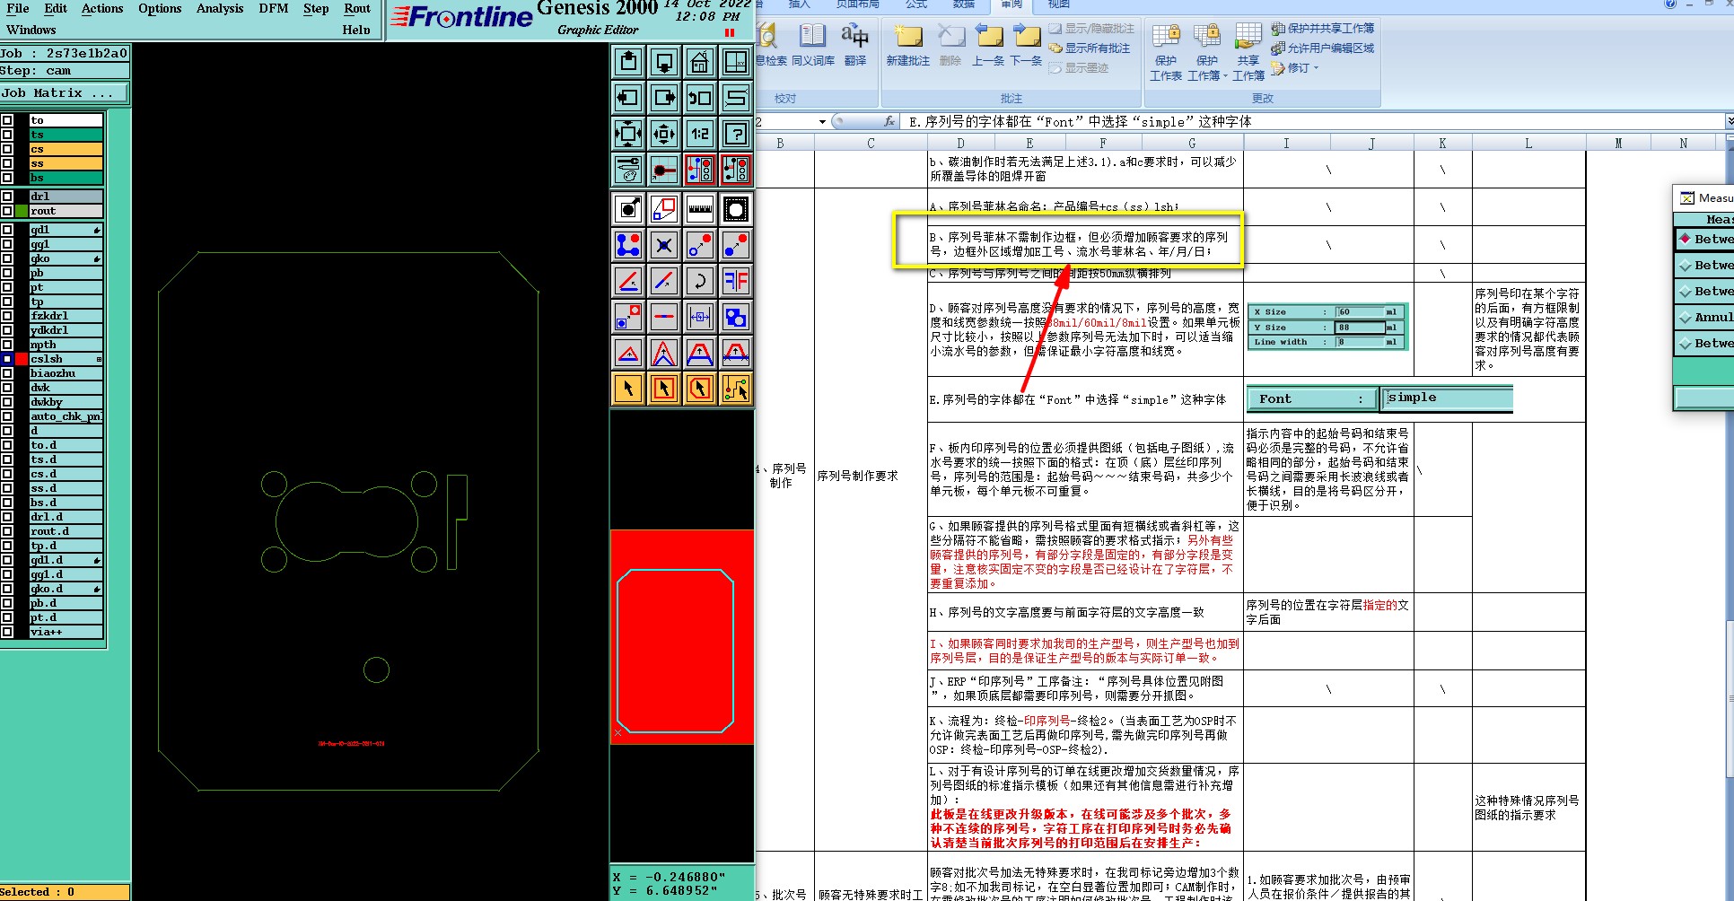The width and height of the screenshot is (1734, 901).
Task: Click the 1:2 zoom scale icon
Action: click(x=700, y=134)
